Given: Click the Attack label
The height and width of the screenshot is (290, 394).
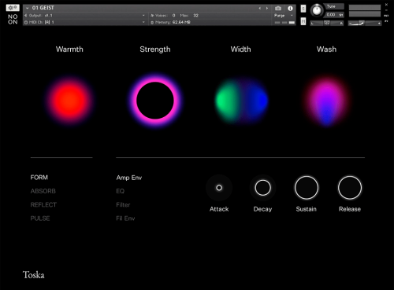Looking at the screenshot, I should [219, 209].
